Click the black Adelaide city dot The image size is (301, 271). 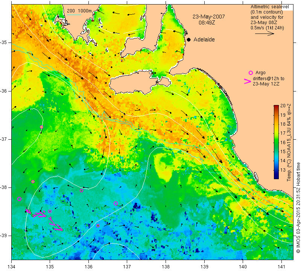click(x=189, y=40)
